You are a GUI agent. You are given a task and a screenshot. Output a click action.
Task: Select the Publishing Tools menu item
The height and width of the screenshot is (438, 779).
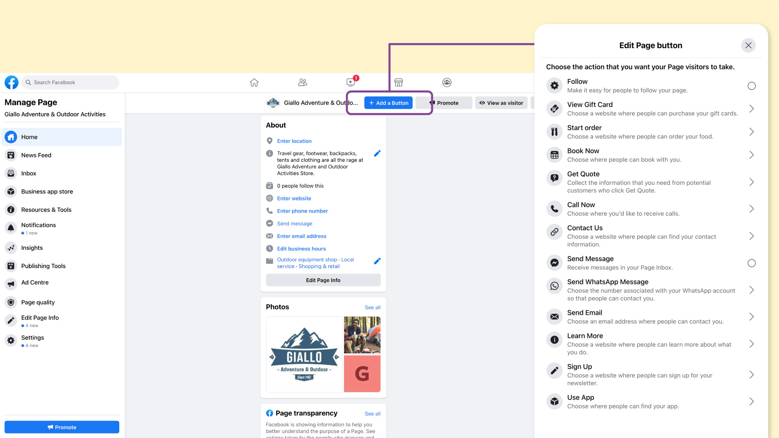click(x=43, y=266)
